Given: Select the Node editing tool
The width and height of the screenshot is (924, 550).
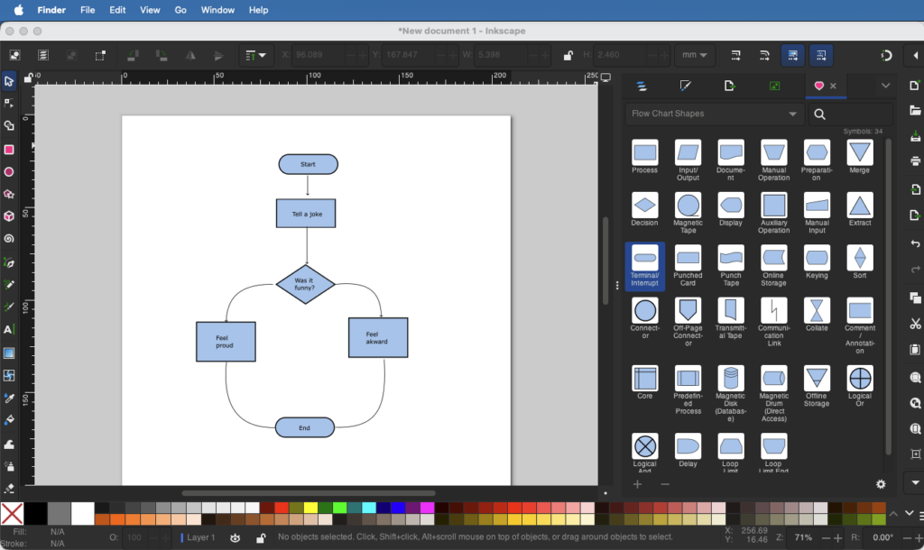Looking at the screenshot, I should (9, 102).
